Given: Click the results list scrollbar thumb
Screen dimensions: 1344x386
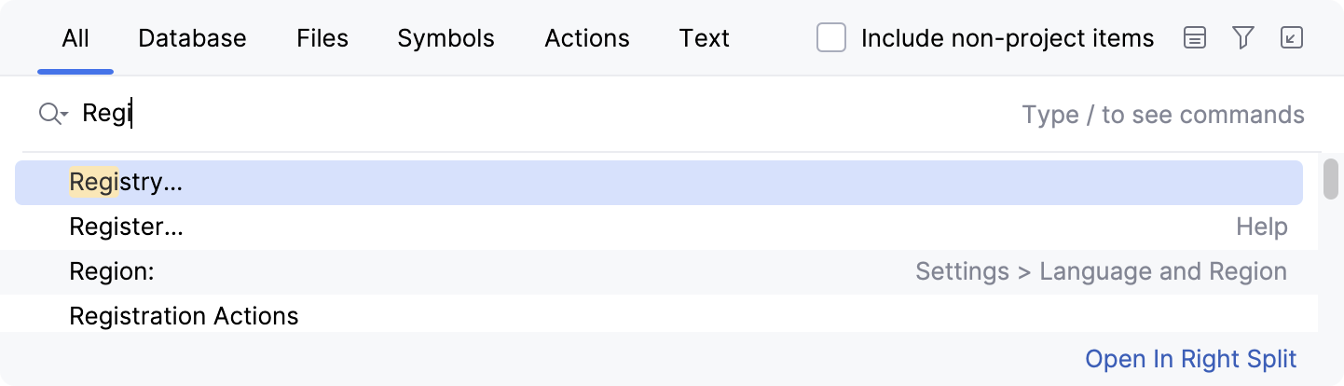Looking at the screenshot, I should point(1331,179).
